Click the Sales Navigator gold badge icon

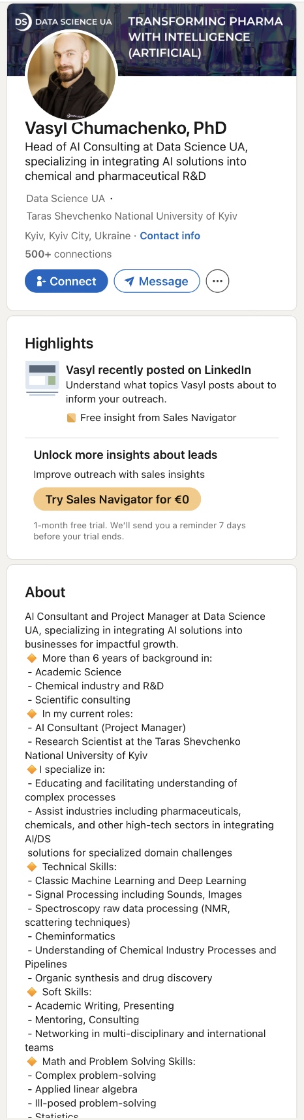click(x=72, y=418)
